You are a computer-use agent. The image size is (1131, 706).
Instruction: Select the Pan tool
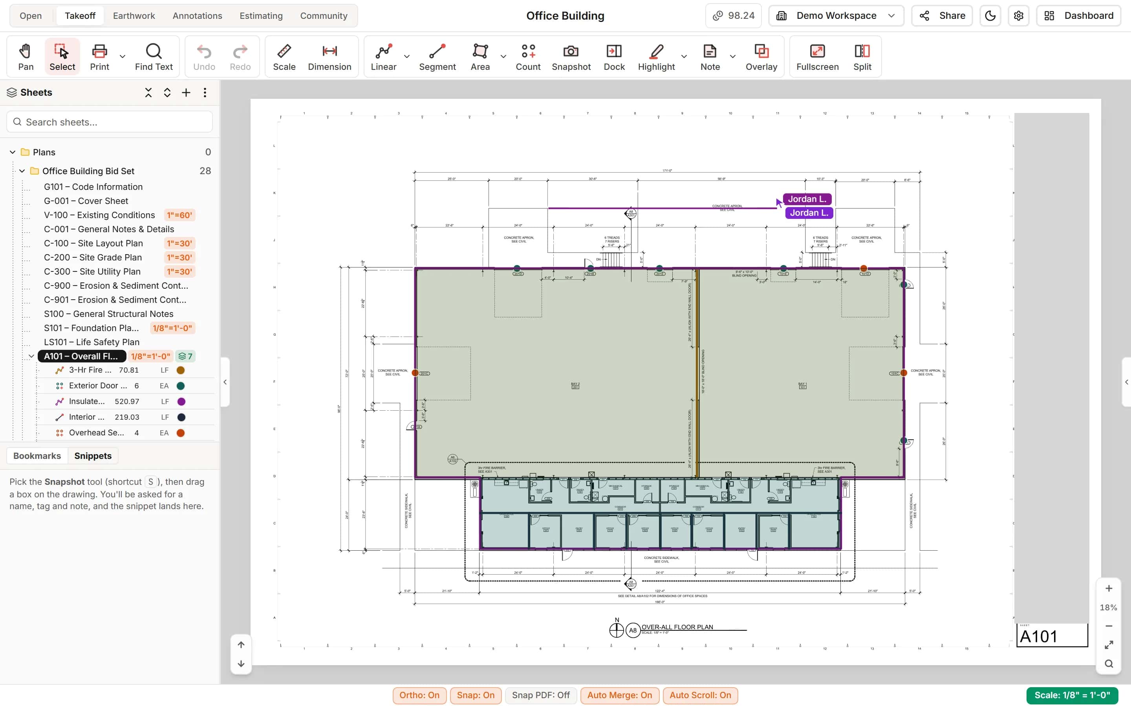[26, 57]
